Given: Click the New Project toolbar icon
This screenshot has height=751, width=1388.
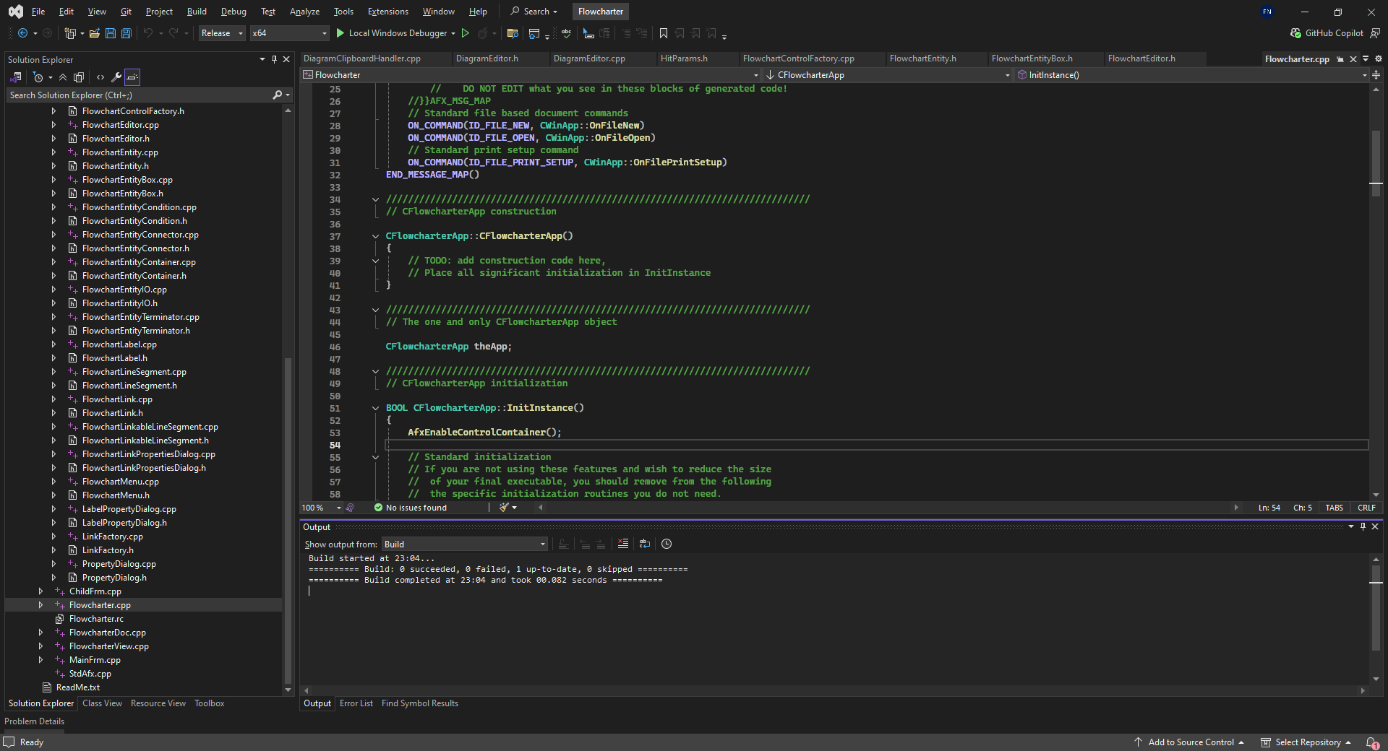Looking at the screenshot, I should (x=70, y=33).
